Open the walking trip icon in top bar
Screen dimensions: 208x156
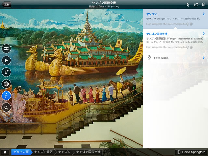[x=188, y=5]
